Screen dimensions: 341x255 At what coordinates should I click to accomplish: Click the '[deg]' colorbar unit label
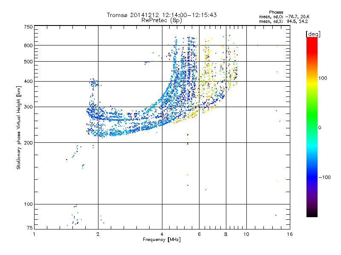click(x=313, y=34)
